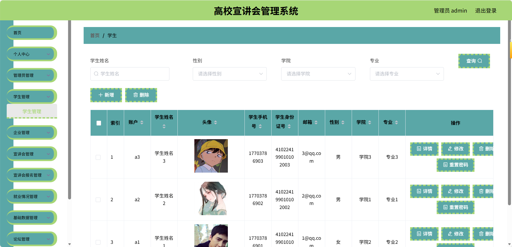Click 删除 button in row a3

coord(483,149)
